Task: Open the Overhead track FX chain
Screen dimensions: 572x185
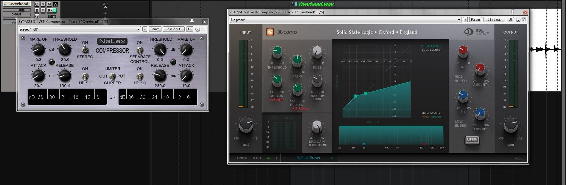Action: pos(50,10)
